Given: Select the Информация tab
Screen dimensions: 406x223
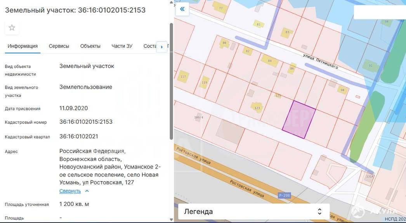Looking at the screenshot, I should point(23,46).
